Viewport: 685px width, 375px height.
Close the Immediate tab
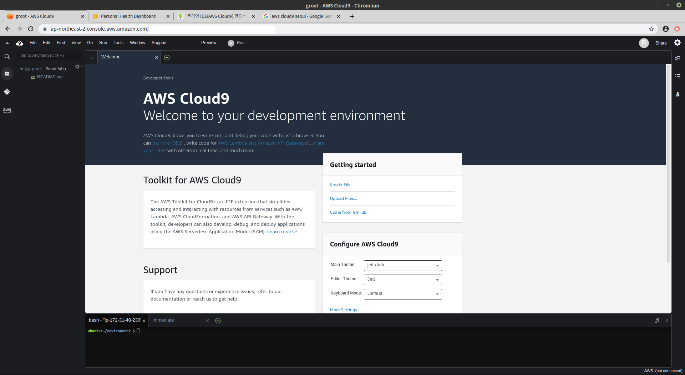point(207,321)
